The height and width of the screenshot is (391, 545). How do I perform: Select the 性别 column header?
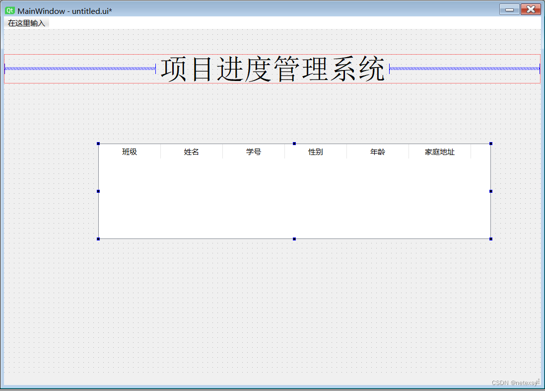pyautogui.click(x=316, y=152)
